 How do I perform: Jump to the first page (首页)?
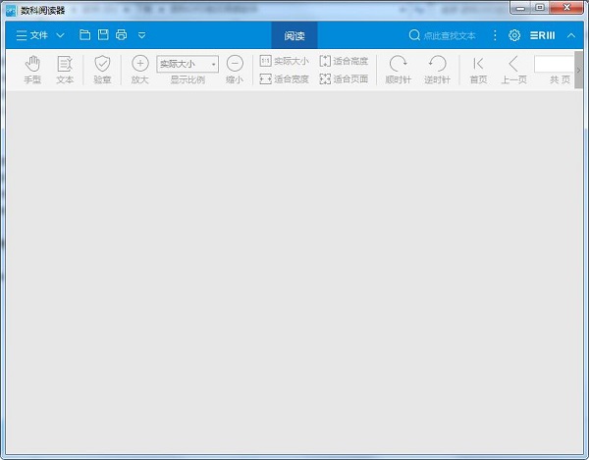[x=478, y=69]
